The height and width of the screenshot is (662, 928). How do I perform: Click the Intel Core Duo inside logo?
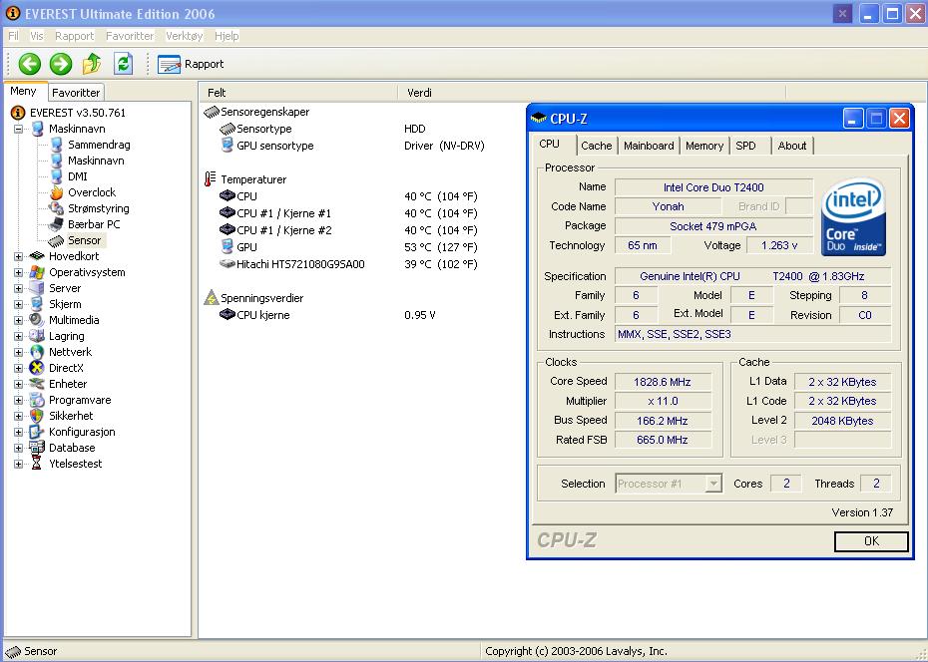pyautogui.click(x=853, y=217)
